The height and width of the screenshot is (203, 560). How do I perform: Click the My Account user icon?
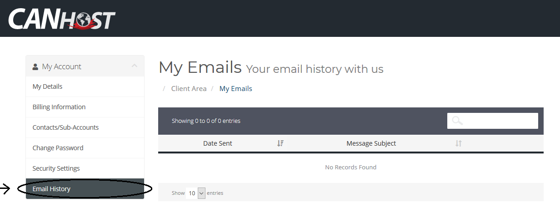coord(35,67)
